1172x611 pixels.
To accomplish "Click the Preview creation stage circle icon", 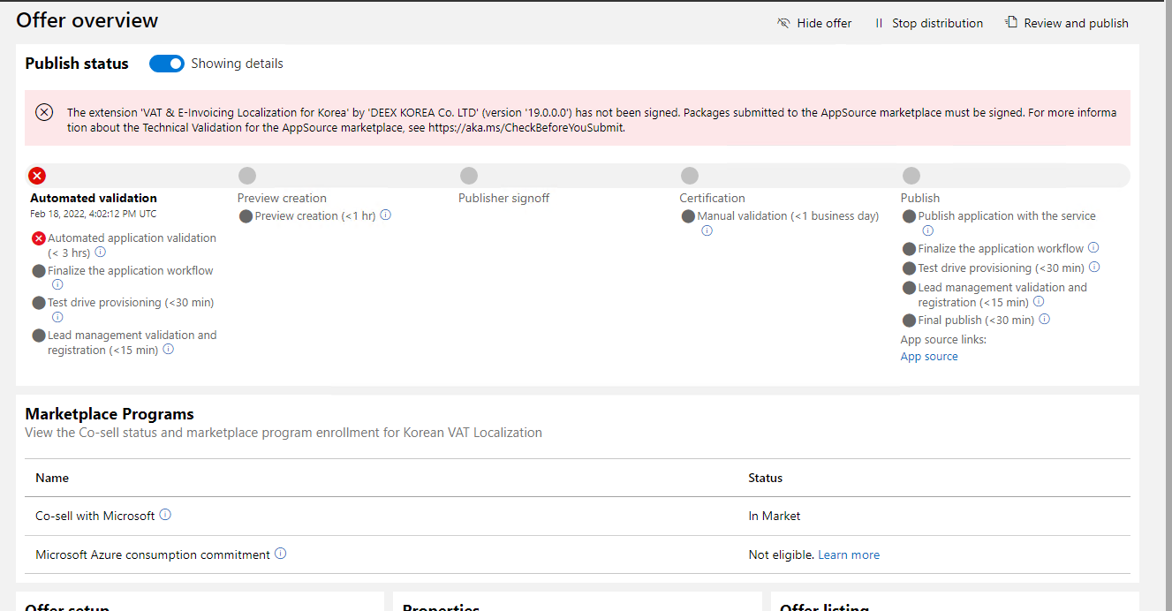I will [x=246, y=176].
